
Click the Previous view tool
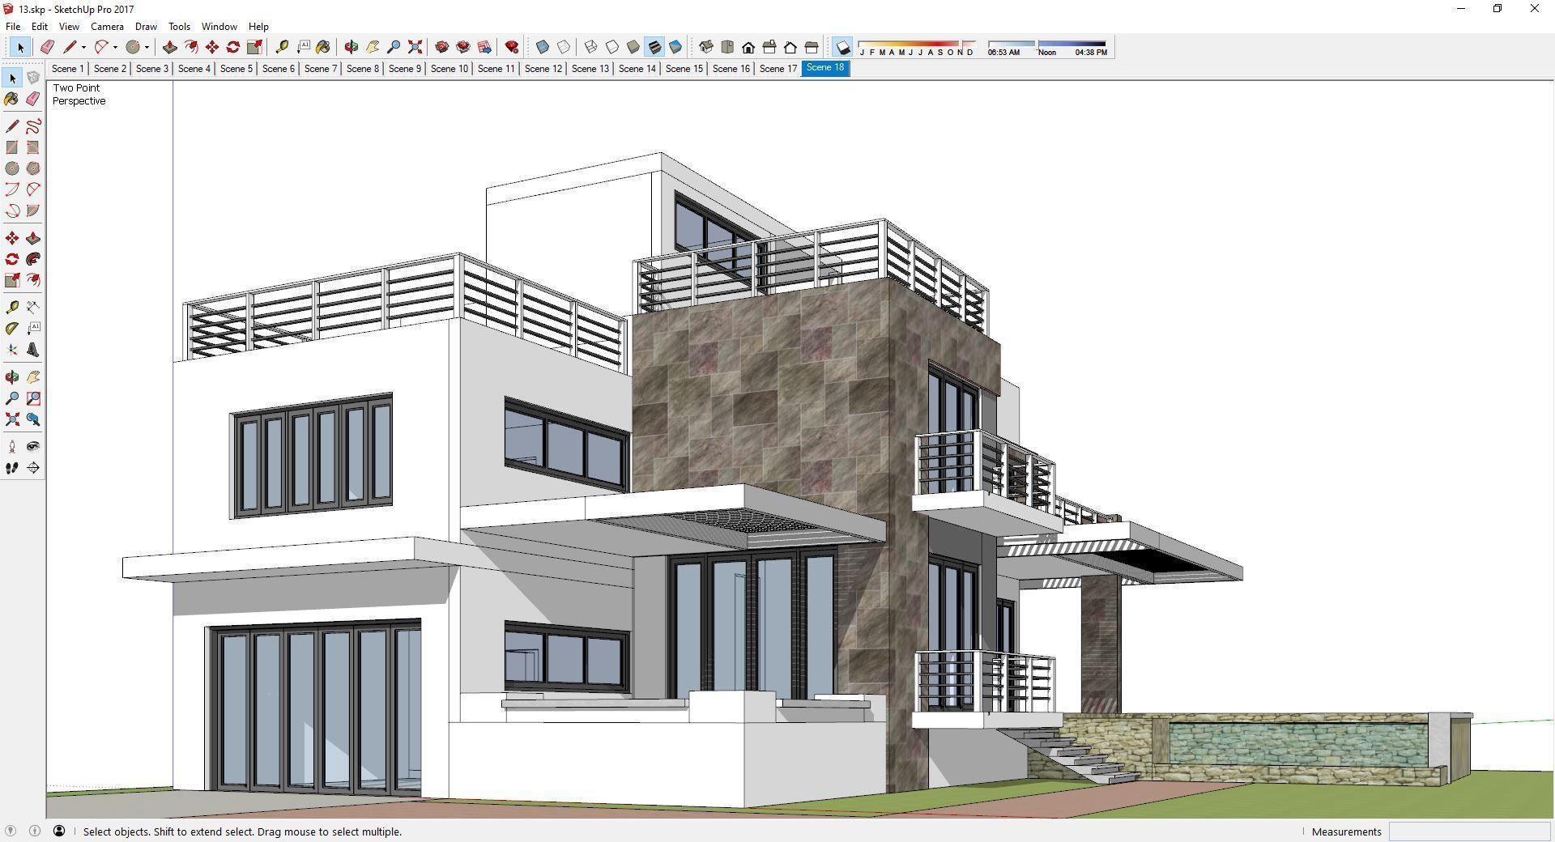(x=33, y=419)
